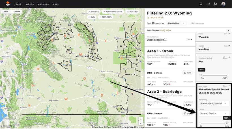Remove the Mule Deer filter chip
Viewport: 232px width, 129px height.
pyautogui.click(x=132, y=12)
